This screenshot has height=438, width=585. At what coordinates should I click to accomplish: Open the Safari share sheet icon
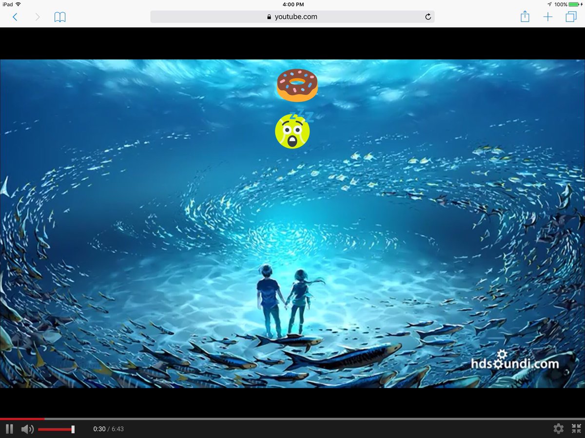click(x=525, y=17)
